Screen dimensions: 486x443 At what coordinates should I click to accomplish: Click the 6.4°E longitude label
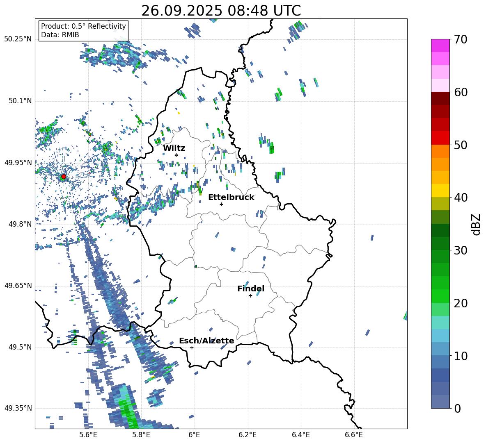coord(300,435)
